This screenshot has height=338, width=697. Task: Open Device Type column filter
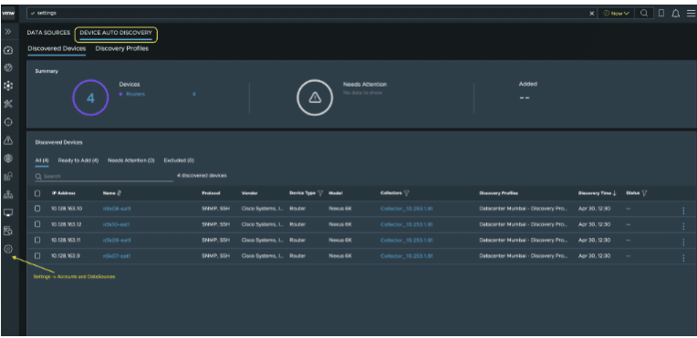320,193
